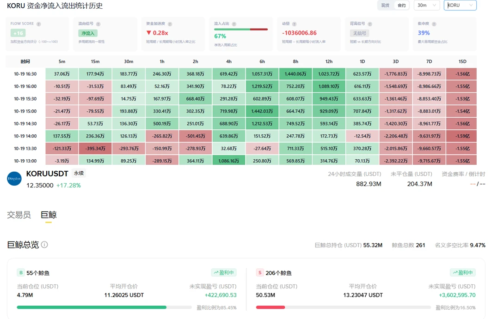Click the question mark icon next to 动量
Viewport: 491px width, 319px height.
tap(295, 24)
